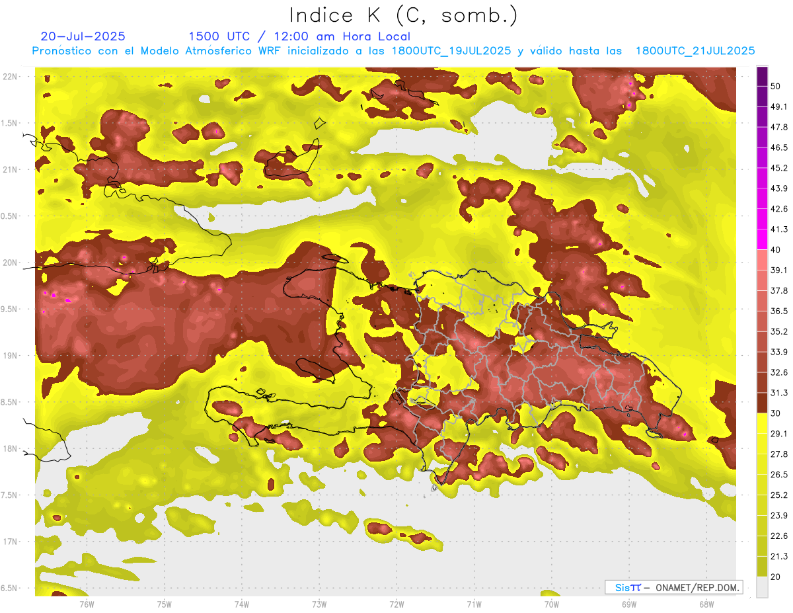Click the "74W" longitude label
Screen dimensions: 793x613
point(242,604)
